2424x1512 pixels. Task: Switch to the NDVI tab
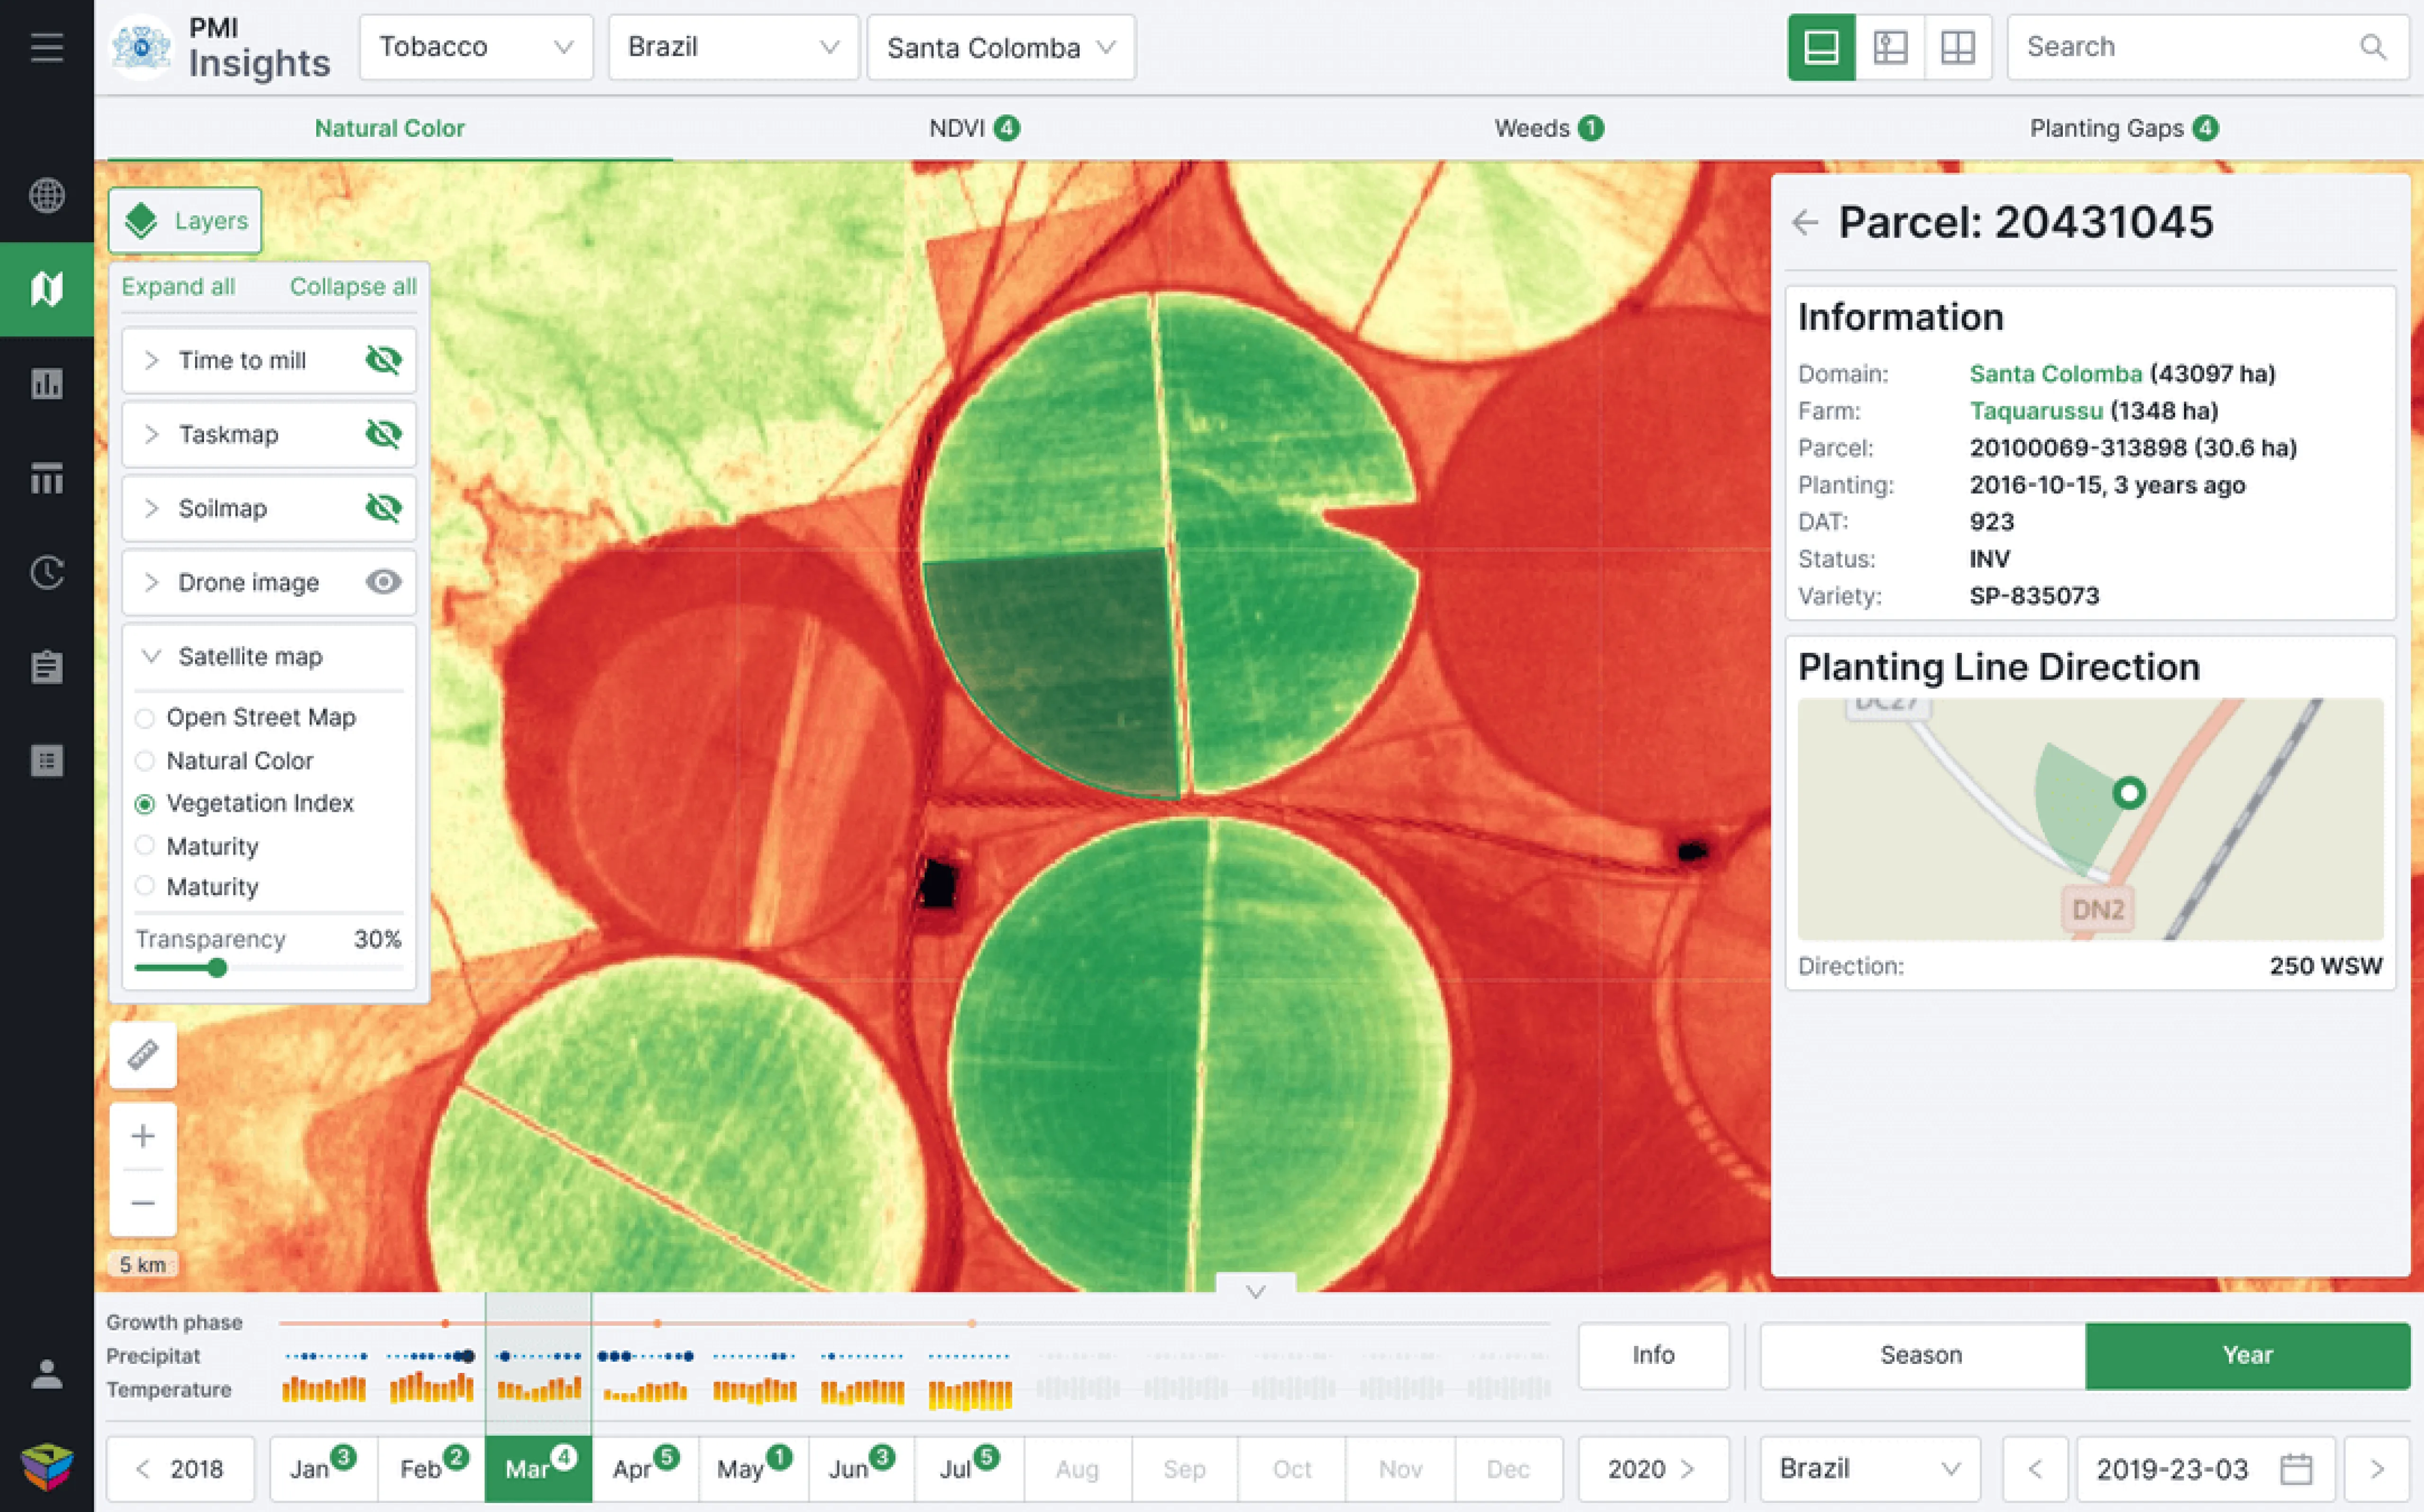pos(974,128)
